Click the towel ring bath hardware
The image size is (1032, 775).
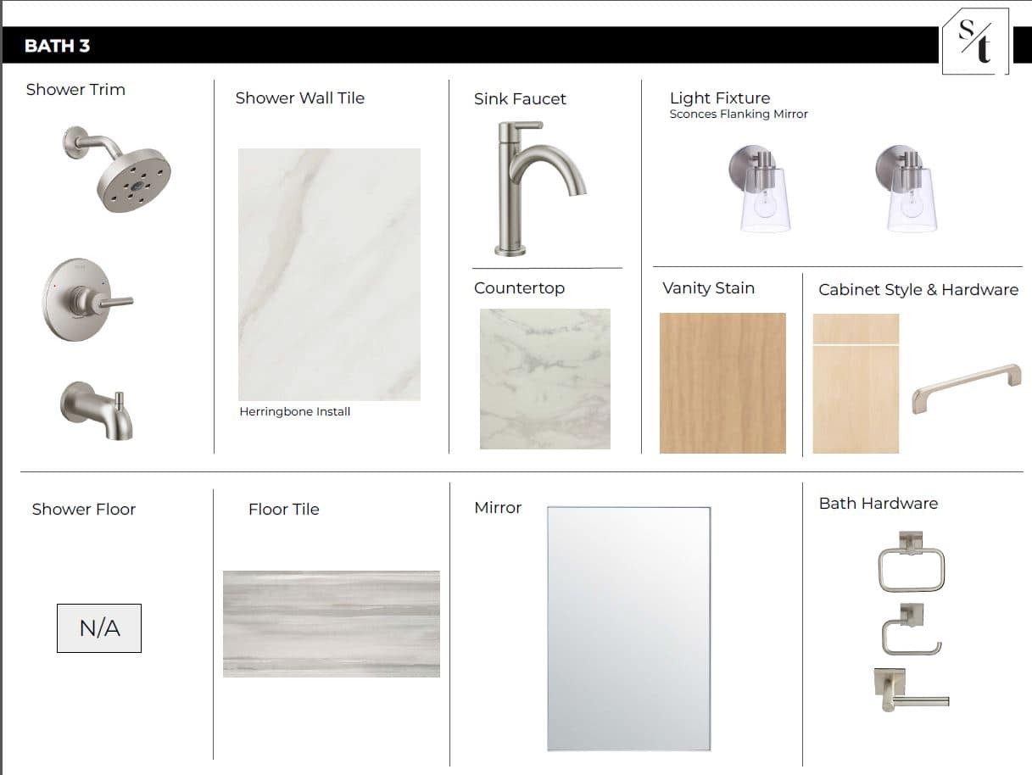911,561
